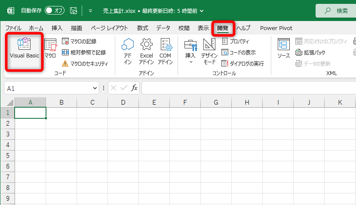
Task: Open the マクロ (Macros) list button
Action: pyautogui.click(x=50, y=48)
